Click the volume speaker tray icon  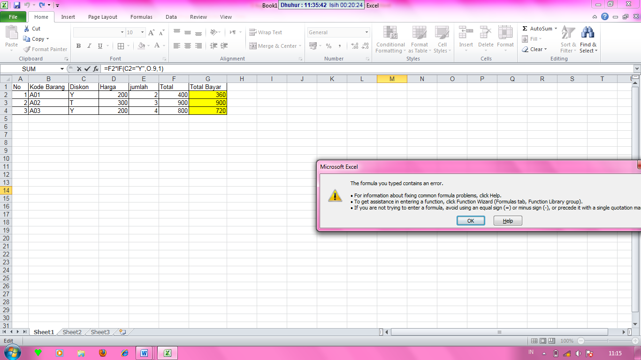coord(578,353)
